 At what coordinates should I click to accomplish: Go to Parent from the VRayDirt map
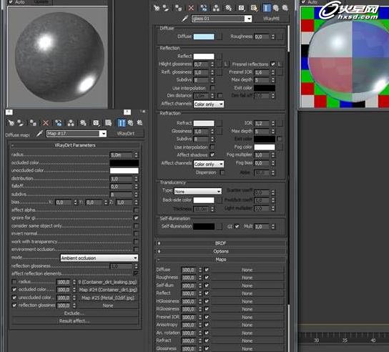click(x=130, y=123)
